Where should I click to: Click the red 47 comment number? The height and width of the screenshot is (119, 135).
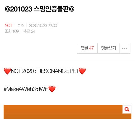coord(91,48)
